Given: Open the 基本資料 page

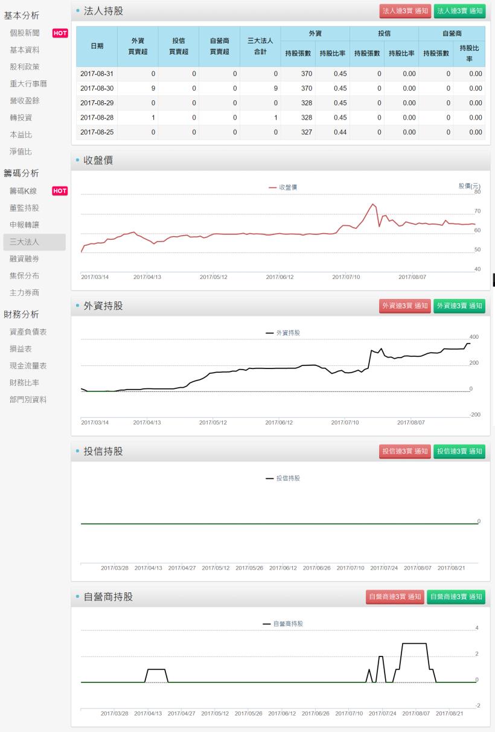Looking at the screenshot, I should [25, 51].
